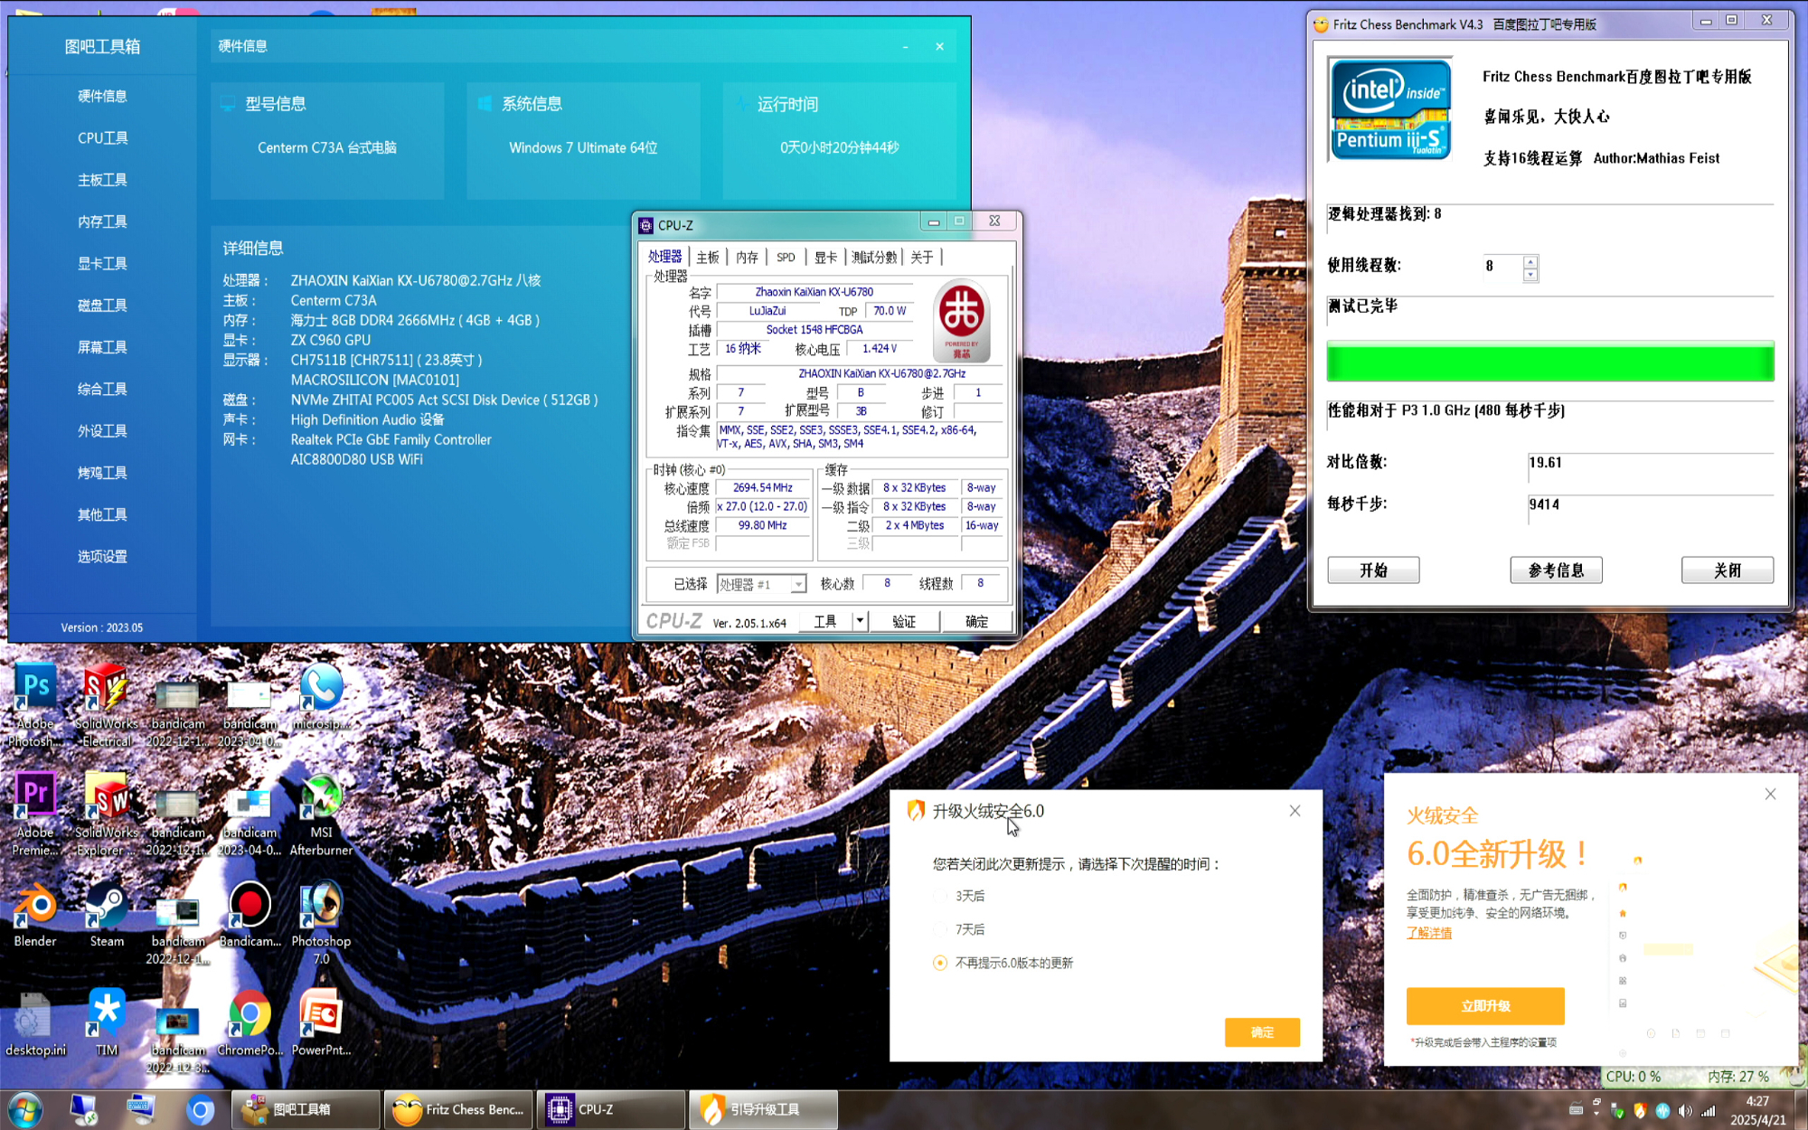1808x1130 pixels.
Task: Open 处理器 #1 selection dropdown in CPU-Z
Action: pos(761,584)
